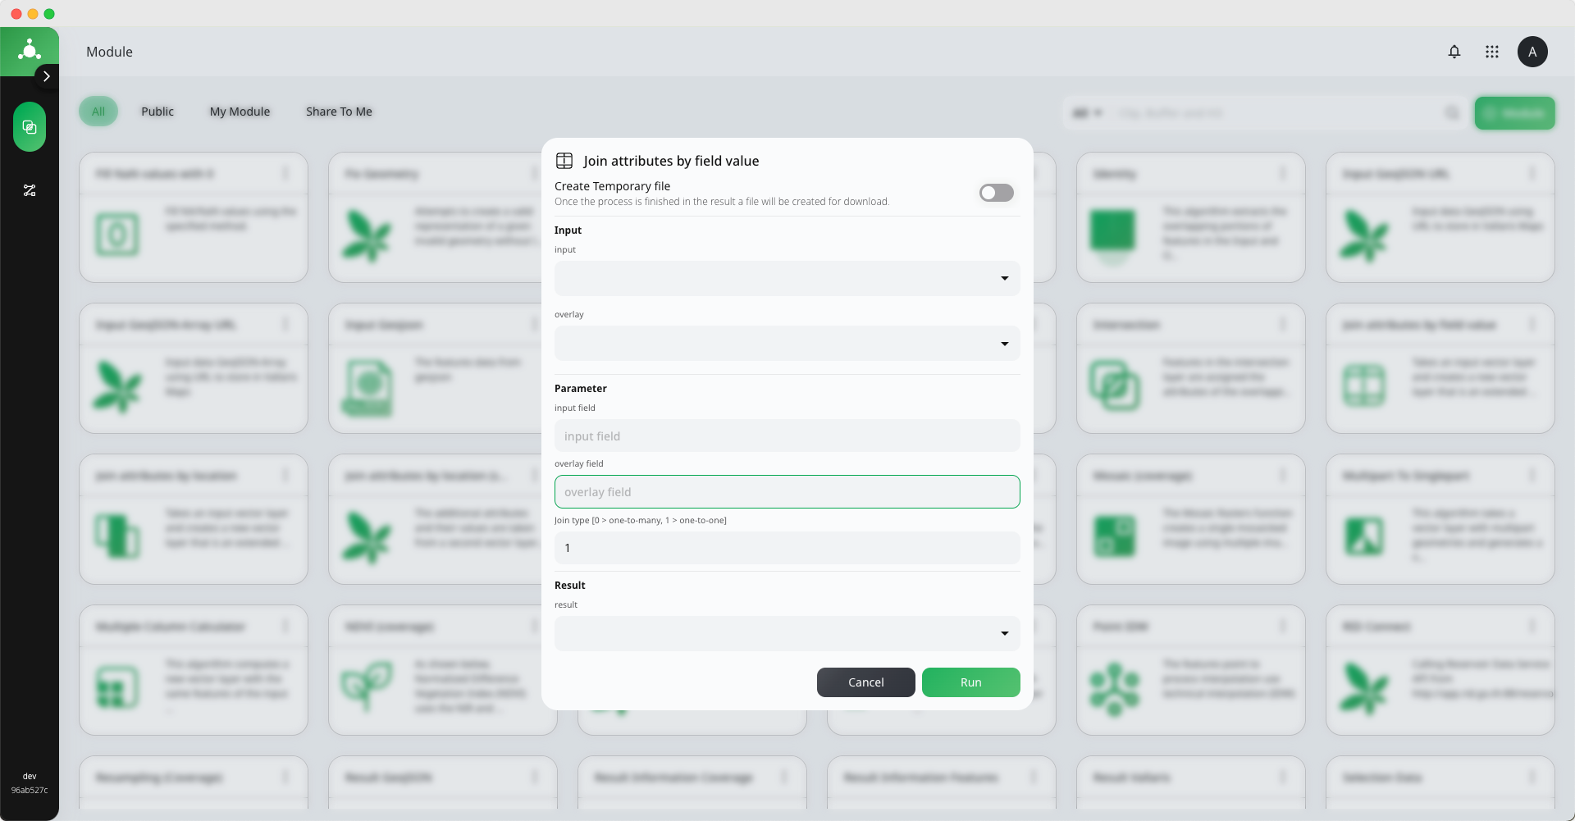This screenshot has width=1575, height=821.
Task: Open the options menu on the Identity card
Action: 1283,174
